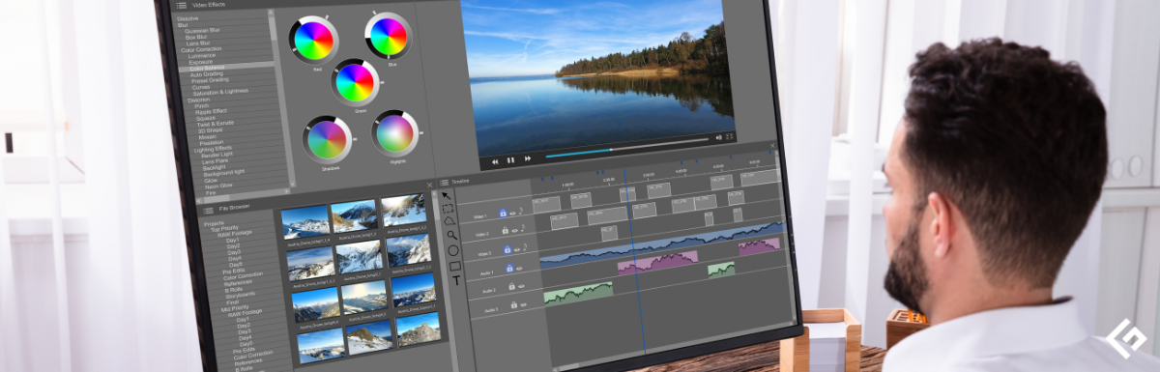1160x372 pixels.
Task: Click the rewind button under preview
Action: click(x=495, y=160)
